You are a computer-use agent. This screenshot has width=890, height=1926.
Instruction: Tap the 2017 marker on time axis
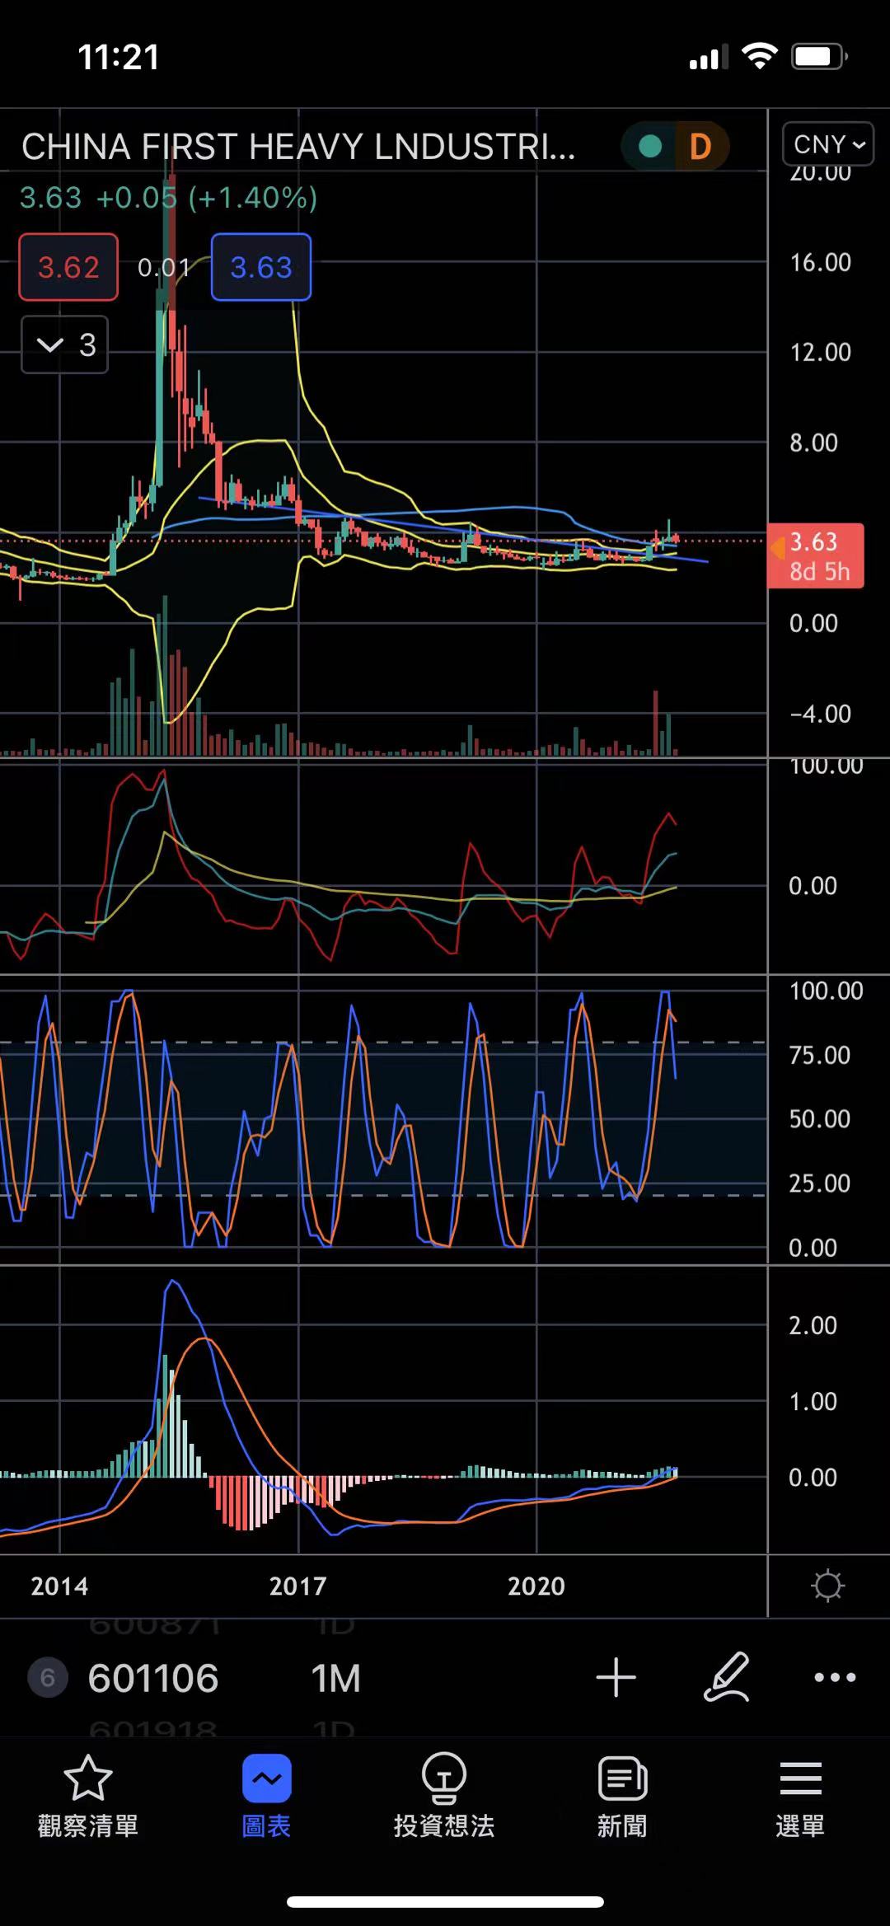click(298, 1586)
